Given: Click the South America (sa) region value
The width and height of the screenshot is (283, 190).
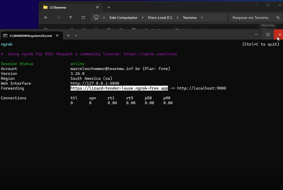Looking at the screenshot, I should click(x=91, y=78).
